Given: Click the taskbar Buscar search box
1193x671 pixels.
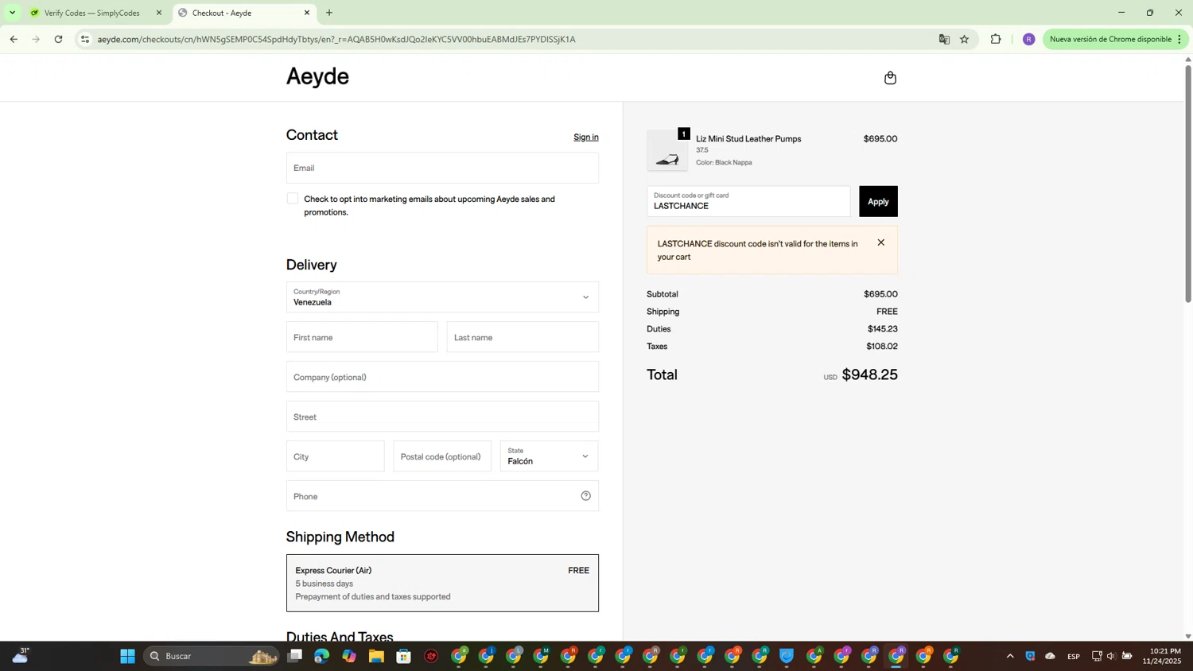Looking at the screenshot, I should coord(212,656).
